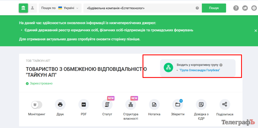Click the help icon inside search field
The height and width of the screenshot is (128, 258).
point(197,8)
